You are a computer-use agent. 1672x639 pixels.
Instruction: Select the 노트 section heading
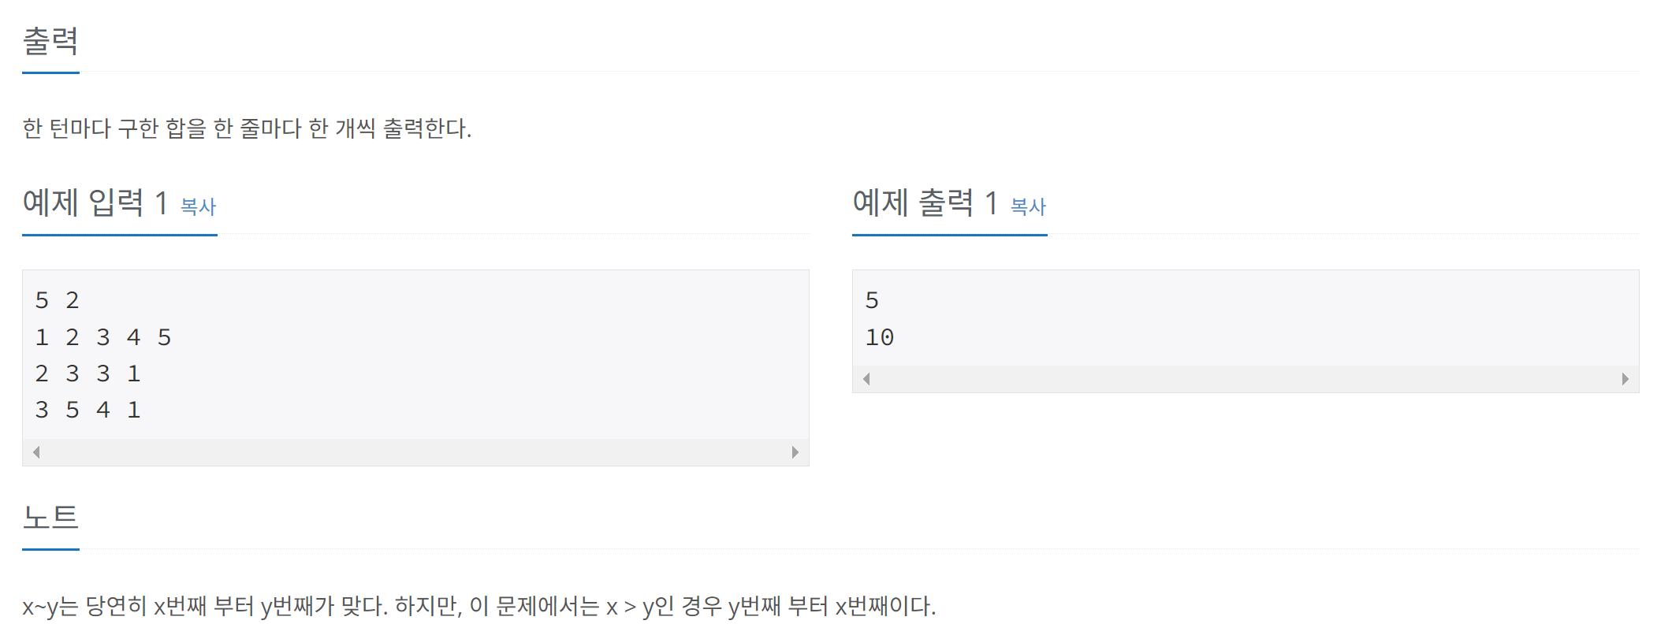50,516
